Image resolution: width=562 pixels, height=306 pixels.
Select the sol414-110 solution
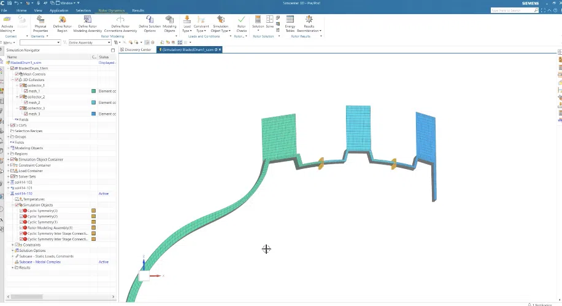23,194
